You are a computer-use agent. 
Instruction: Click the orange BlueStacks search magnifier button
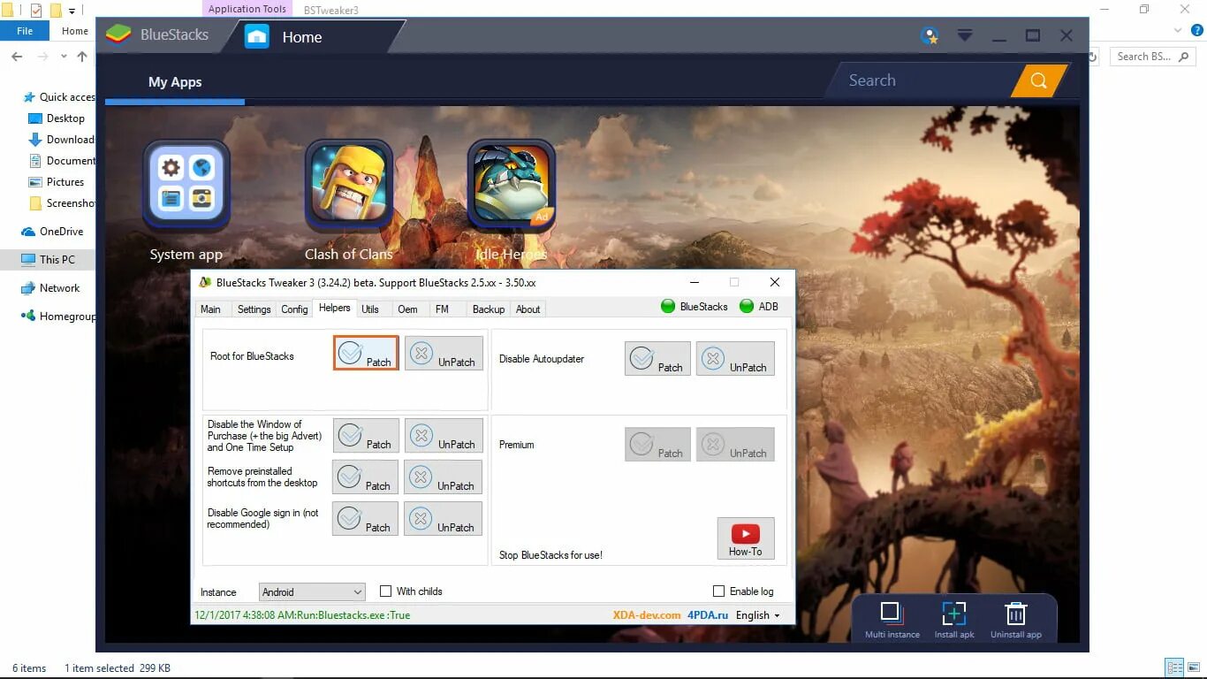[x=1039, y=80]
